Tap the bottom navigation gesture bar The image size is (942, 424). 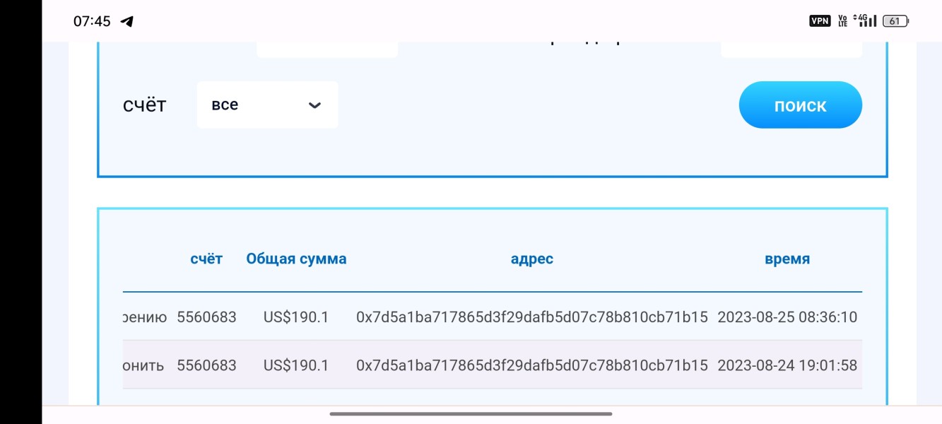click(471, 413)
